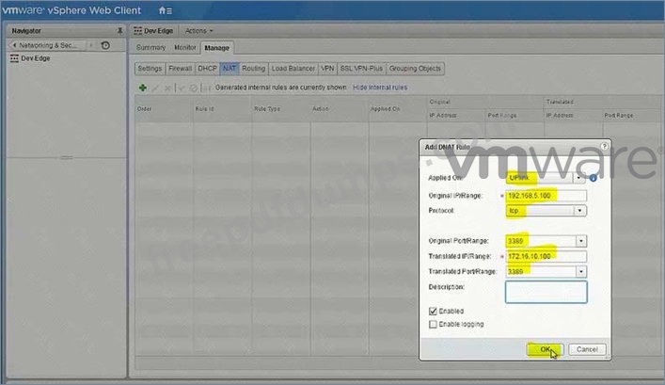
Task: Pin the Navigator panel
Action: coord(120,30)
